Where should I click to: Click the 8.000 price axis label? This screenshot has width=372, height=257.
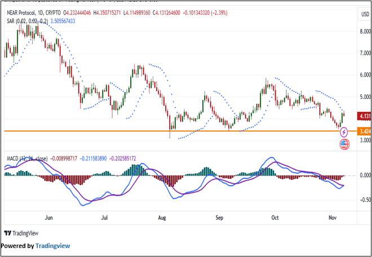(365, 31)
